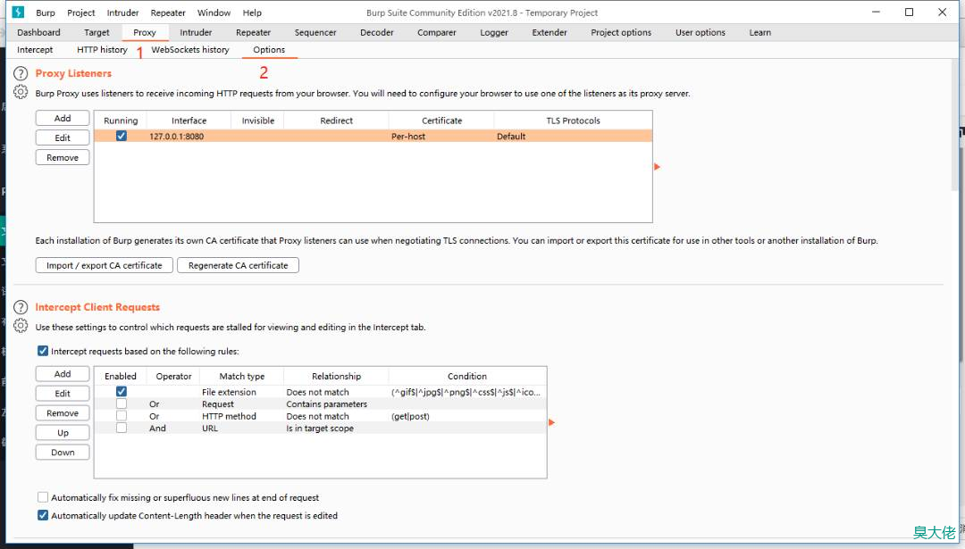The width and height of the screenshot is (965, 549).
Task: Switch to the Comparer tab
Action: point(436,33)
